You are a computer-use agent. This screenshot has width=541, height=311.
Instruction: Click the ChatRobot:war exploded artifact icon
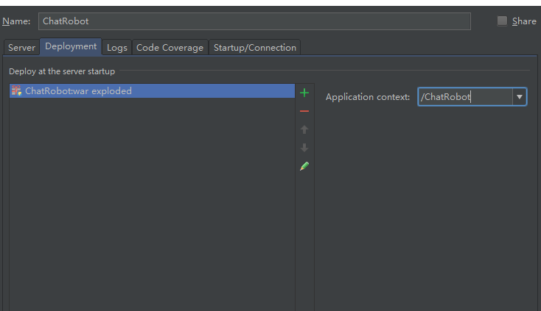click(x=16, y=90)
